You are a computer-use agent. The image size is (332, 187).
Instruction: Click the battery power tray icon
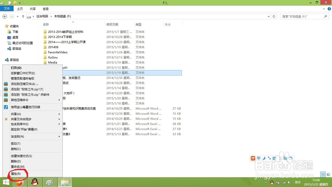point(278,182)
